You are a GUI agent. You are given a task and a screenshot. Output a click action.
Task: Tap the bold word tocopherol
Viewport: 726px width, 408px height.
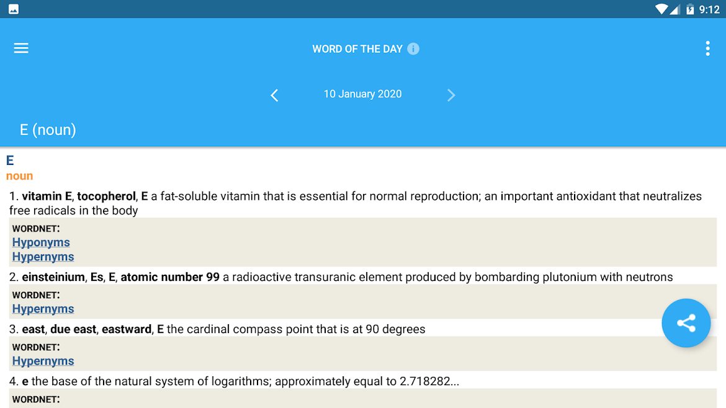click(x=106, y=196)
